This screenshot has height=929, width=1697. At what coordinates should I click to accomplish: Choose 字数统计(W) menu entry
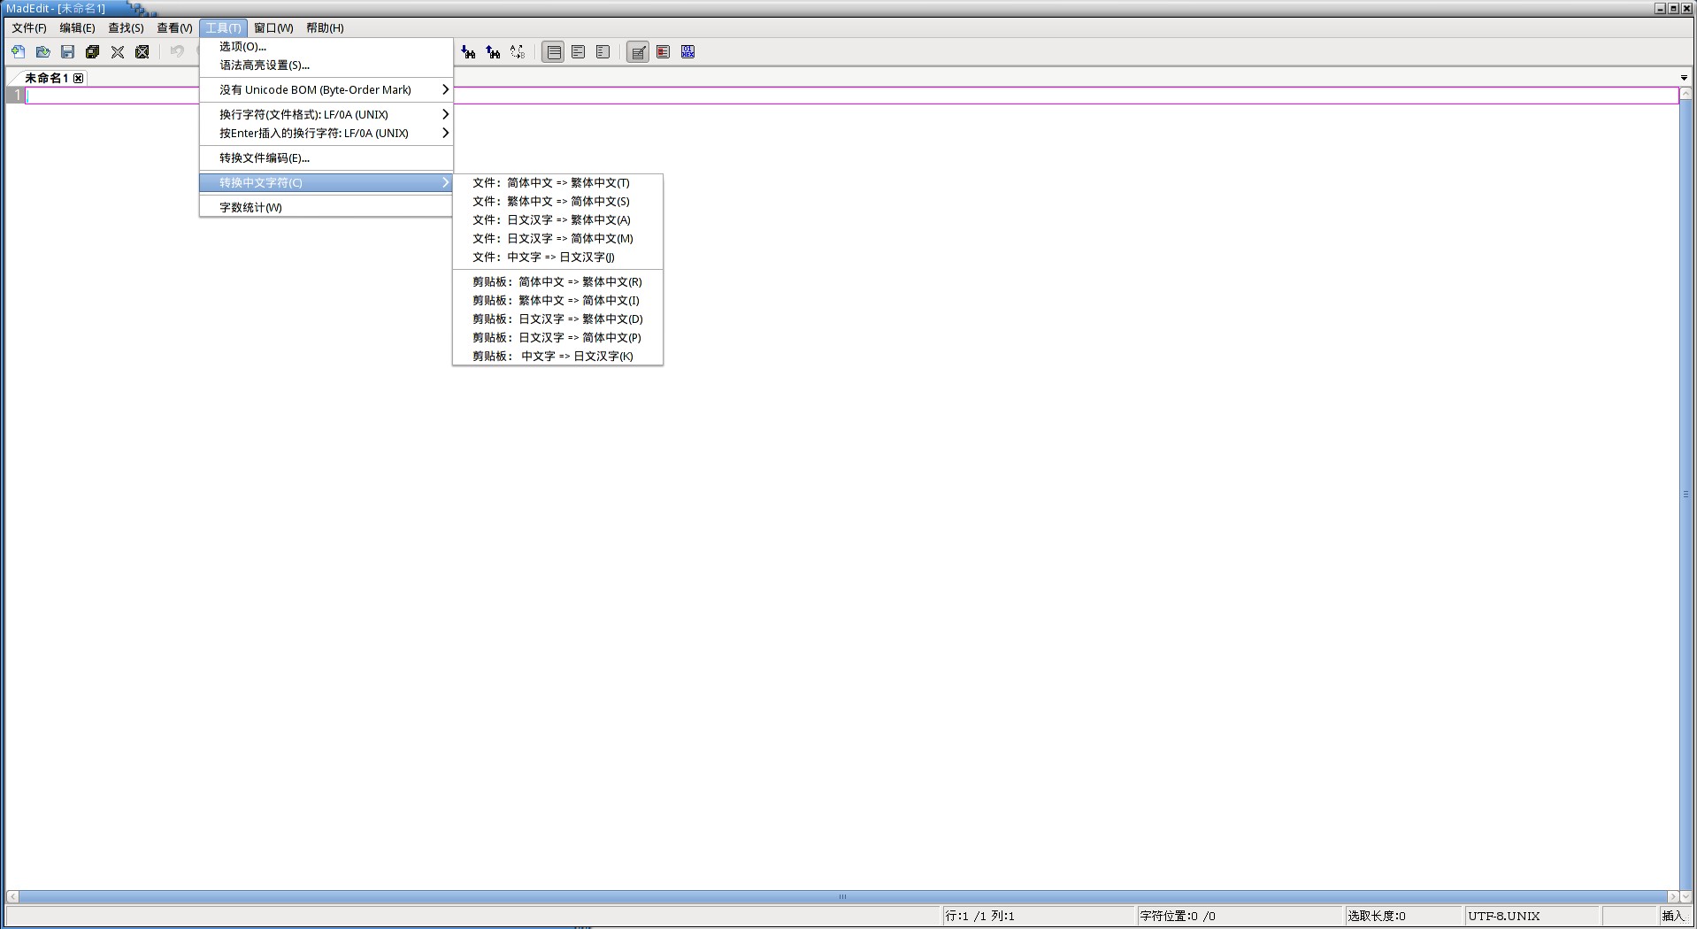pos(326,208)
